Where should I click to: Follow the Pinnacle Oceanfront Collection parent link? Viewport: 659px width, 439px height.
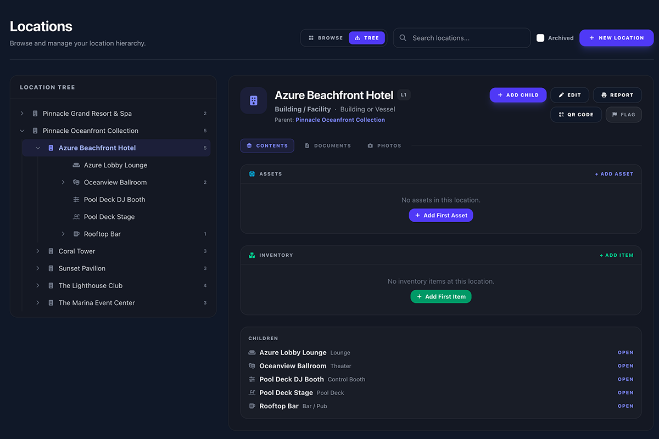pos(340,120)
